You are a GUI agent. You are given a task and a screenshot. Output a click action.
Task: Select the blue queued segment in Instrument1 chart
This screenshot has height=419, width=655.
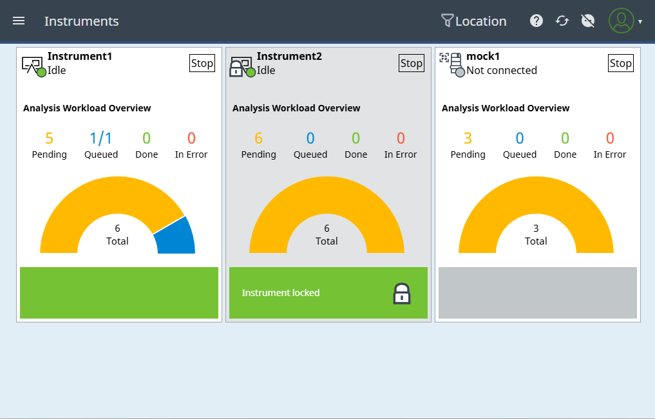[176, 238]
